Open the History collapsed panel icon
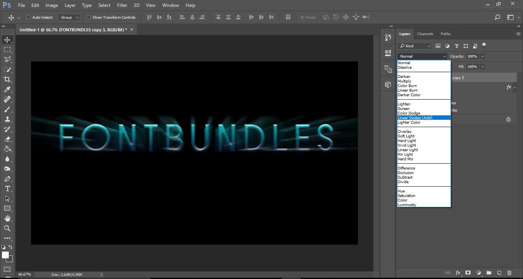 click(x=388, y=37)
